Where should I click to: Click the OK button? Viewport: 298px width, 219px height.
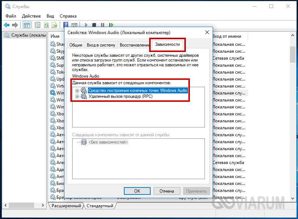137,191
